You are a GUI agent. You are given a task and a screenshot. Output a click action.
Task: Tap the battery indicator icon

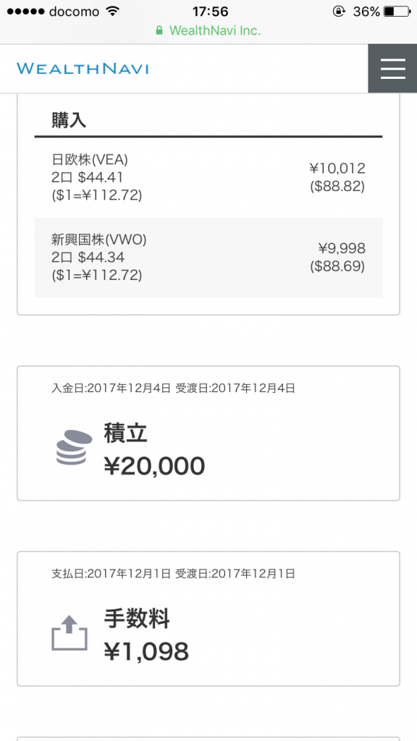pyautogui.click(x=397, y=11)
